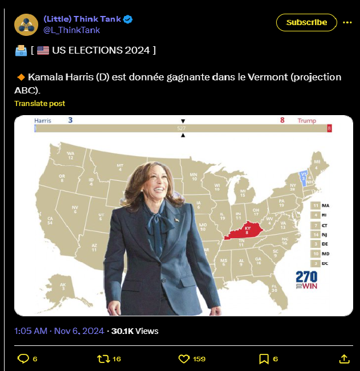Open the (Little) Think Tank display name
The image size is (360, 371).
click(x=82, y=19)
